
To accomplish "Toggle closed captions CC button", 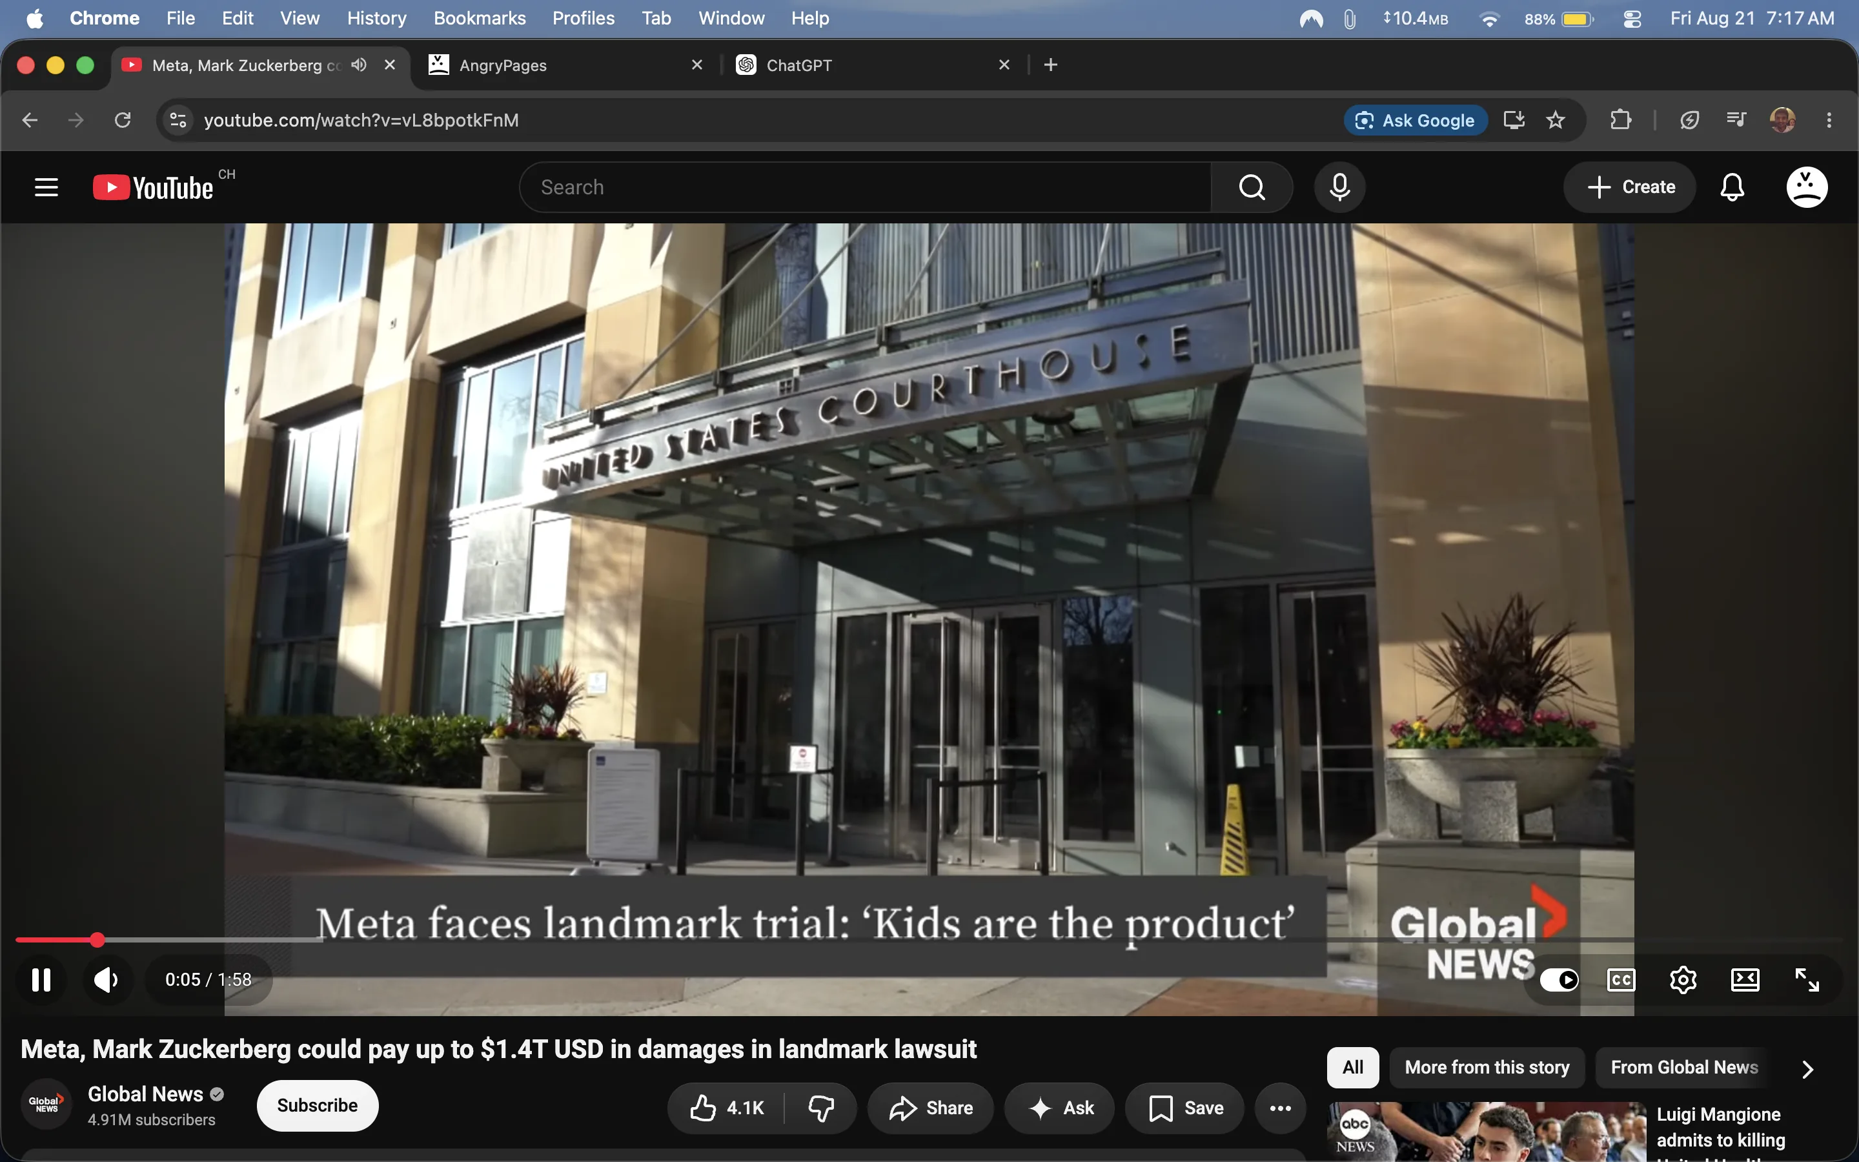I will pyautogui.click(x=1621, y=980).
